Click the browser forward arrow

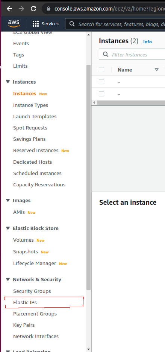tap(21, 9)
